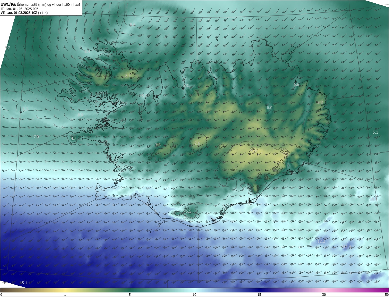The height and width of the screenshot is (297, 389).
Task: Click the 5 tick on the color scale
Action: [130, 295]
